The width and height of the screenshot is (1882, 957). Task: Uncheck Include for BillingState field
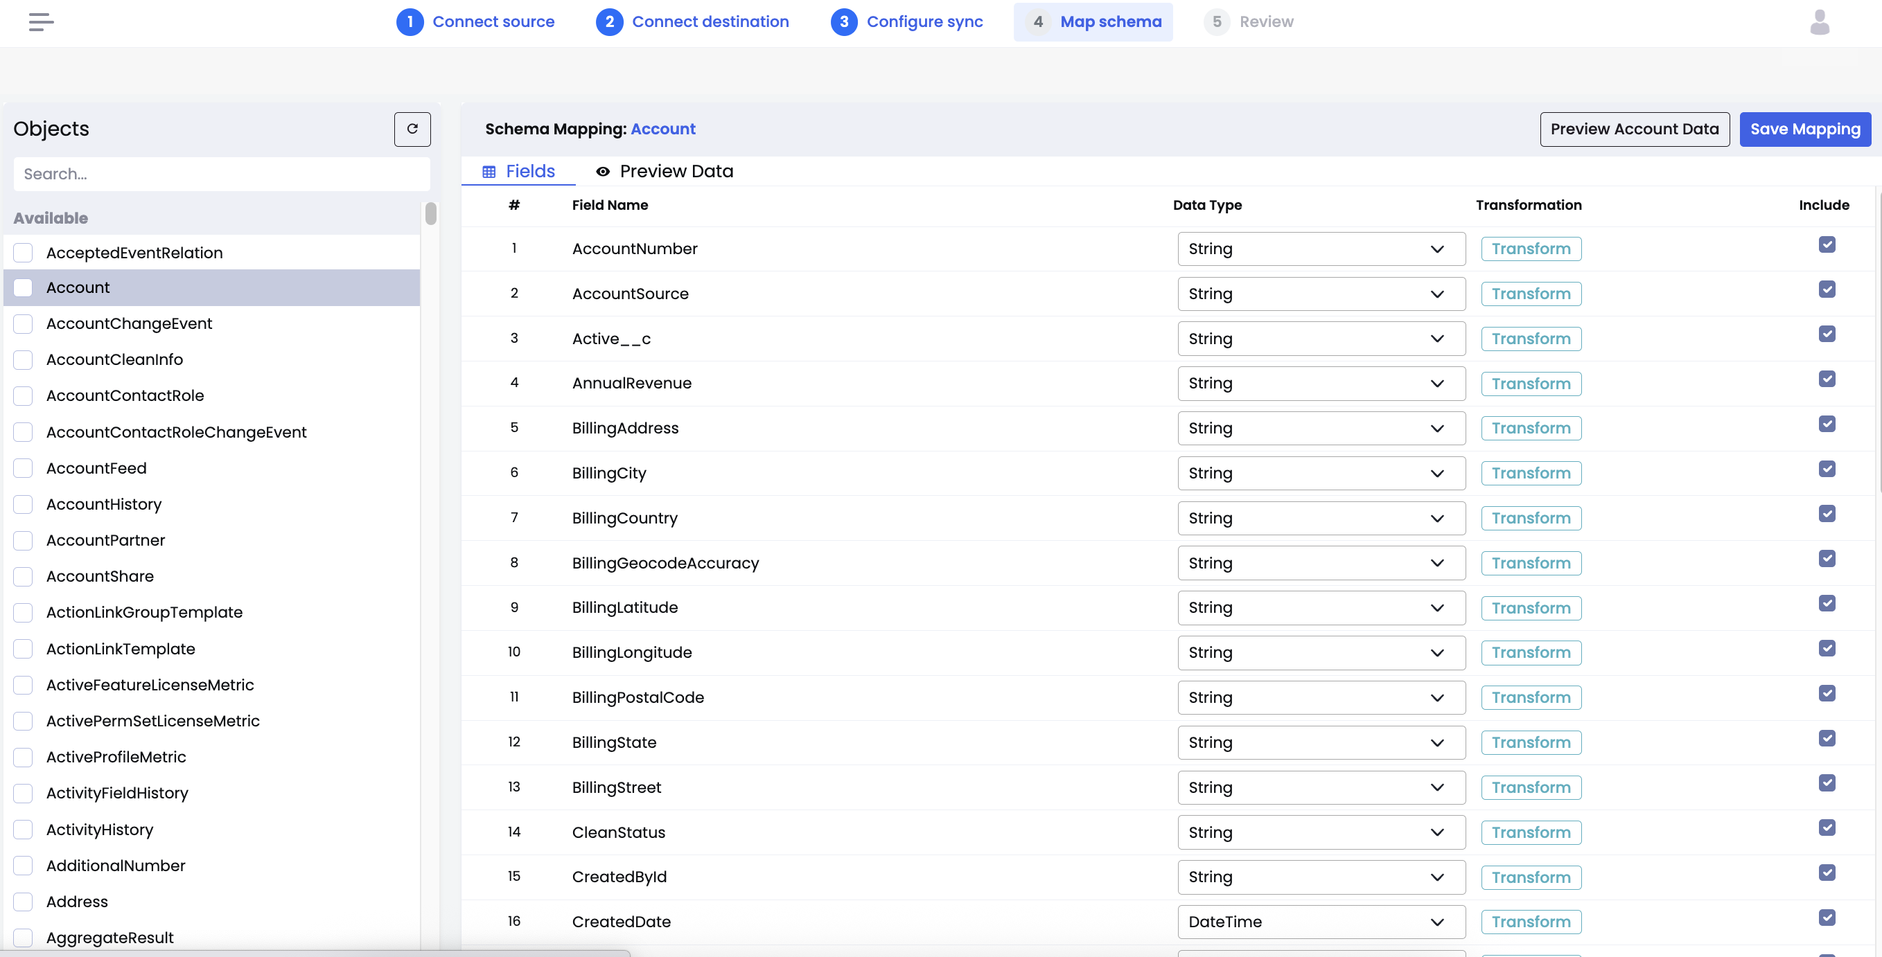(x=1827, y=738)
